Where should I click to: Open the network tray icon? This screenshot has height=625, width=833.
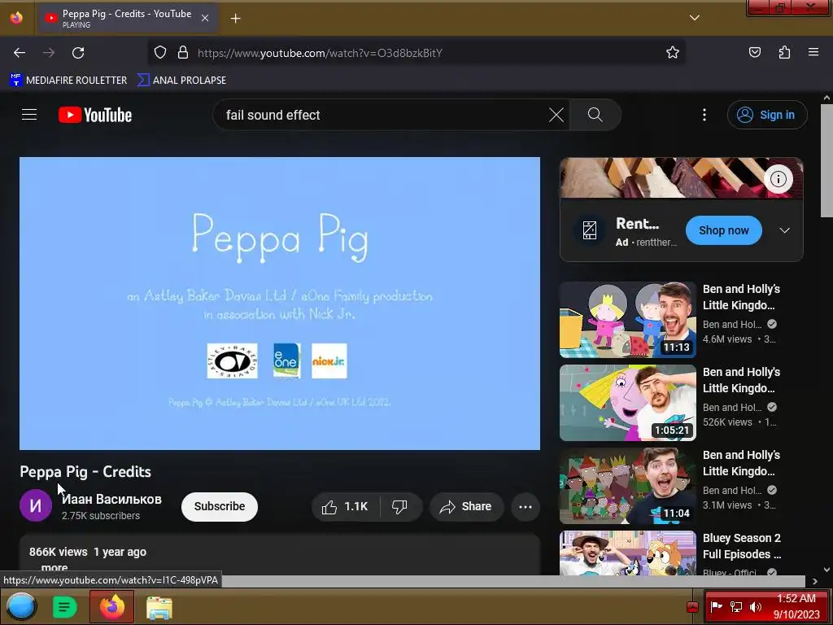[735, 606]
